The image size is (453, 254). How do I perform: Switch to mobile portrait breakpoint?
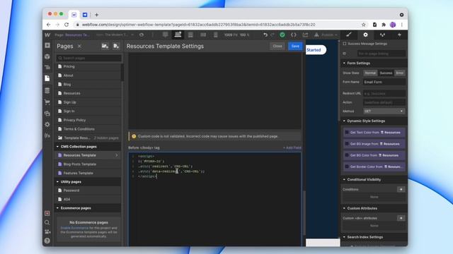tap(215, 35)
